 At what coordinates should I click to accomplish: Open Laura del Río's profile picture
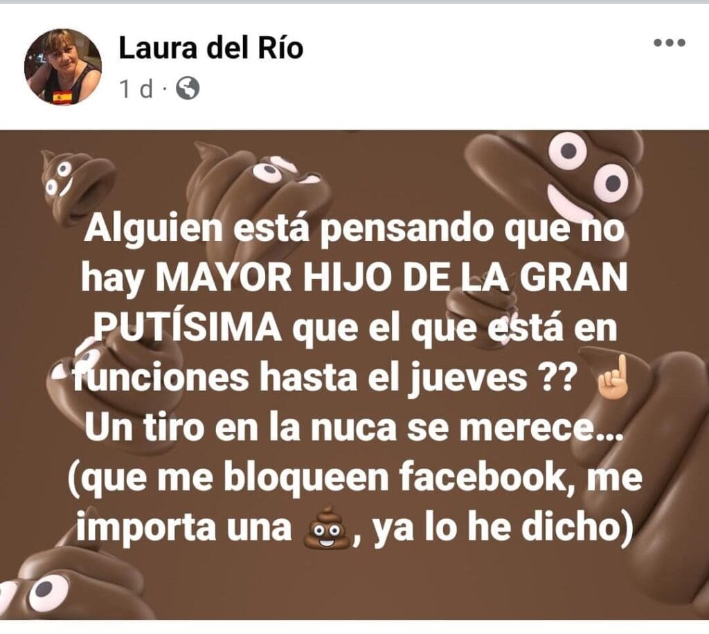point(63,67)
